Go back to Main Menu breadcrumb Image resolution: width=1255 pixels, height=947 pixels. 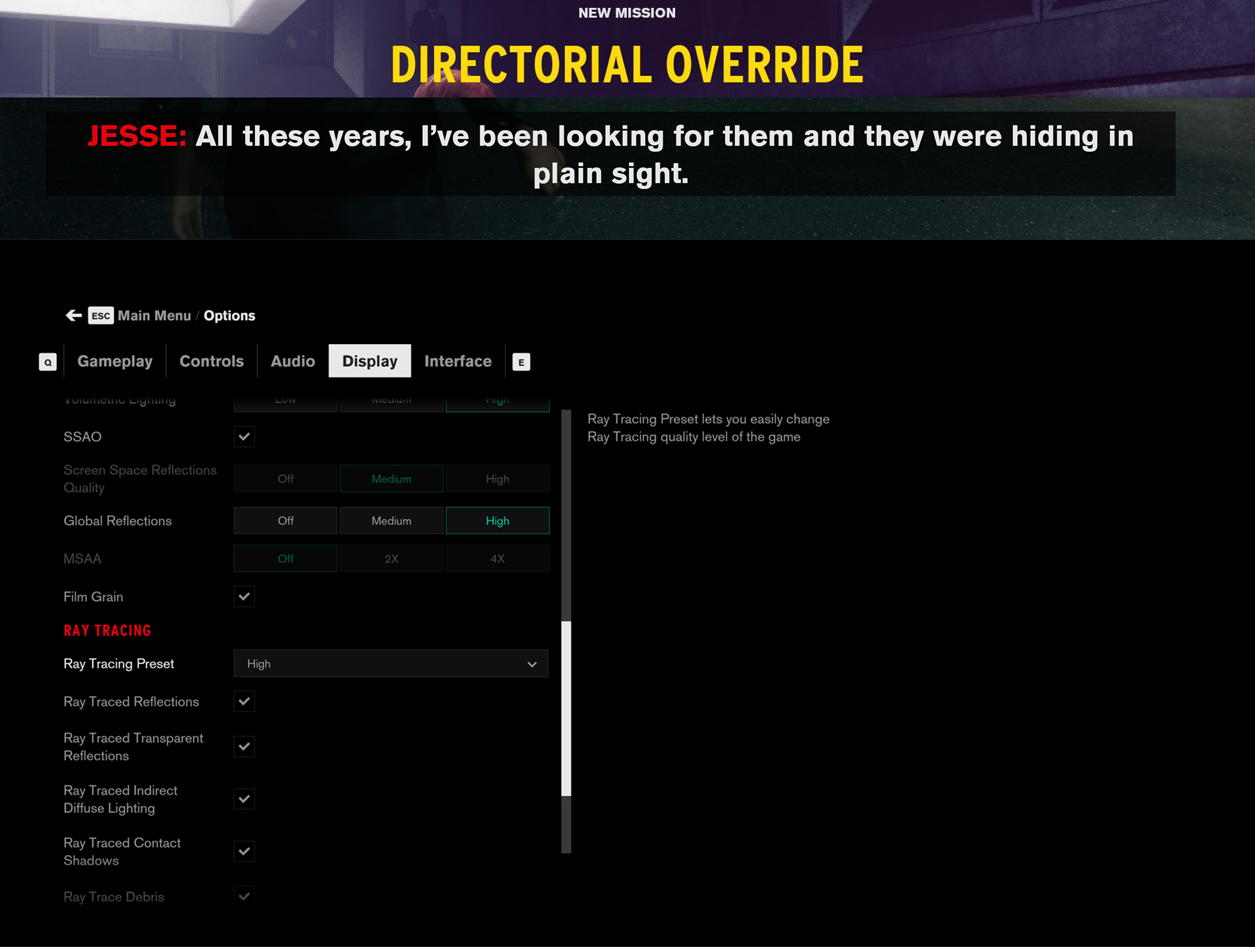(x=154, y=316)
